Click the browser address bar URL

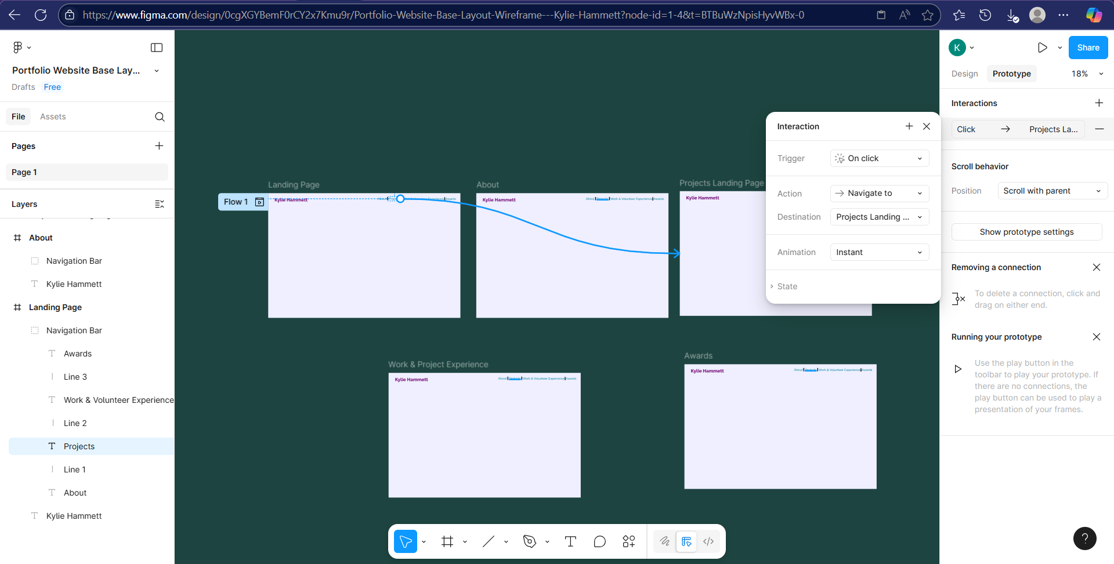click(443, 15)
